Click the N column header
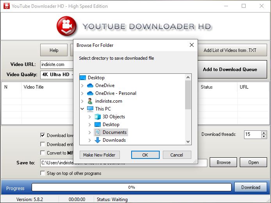Image resolution: width=271 pixels, height=203 pixels. [x=6, y=87]
